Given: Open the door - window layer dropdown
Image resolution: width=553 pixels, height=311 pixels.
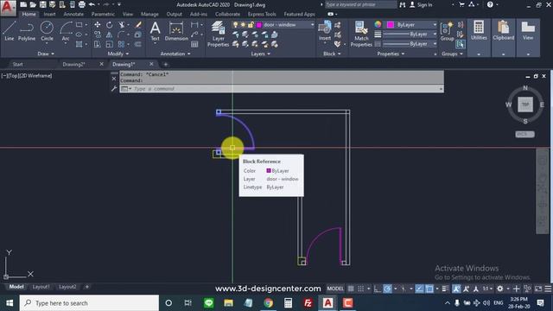Looking at the screenshot, I should (x=312, y=25).
